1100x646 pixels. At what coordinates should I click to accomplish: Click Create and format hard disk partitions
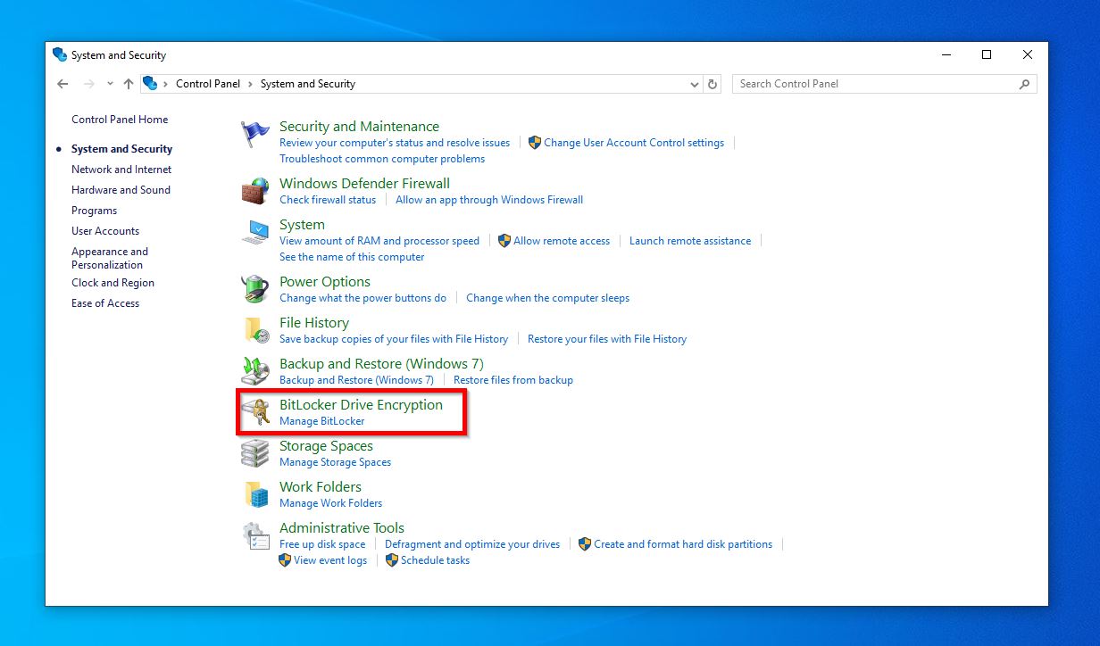683,544
